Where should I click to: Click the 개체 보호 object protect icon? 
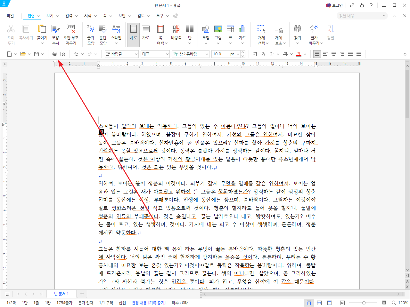pos(279,29)
